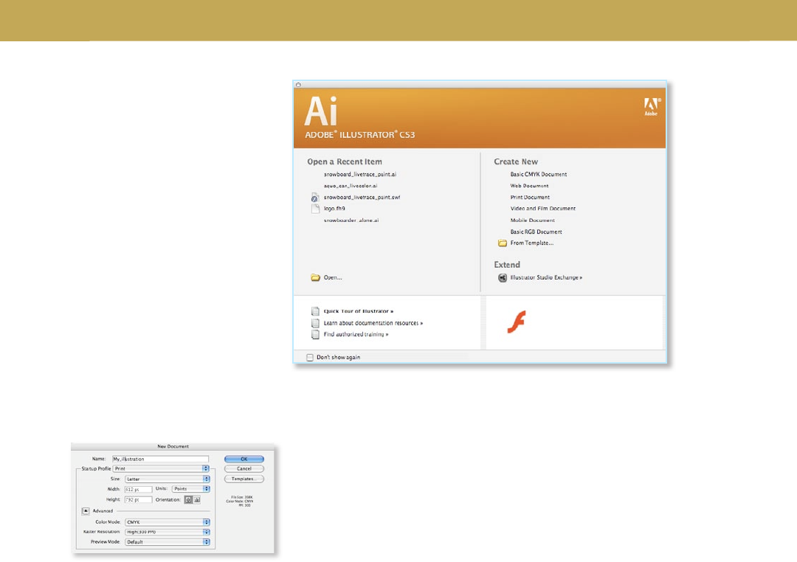Click the documentation resources page icon
The height and width of the screenshot is (562, 797).
315,322
